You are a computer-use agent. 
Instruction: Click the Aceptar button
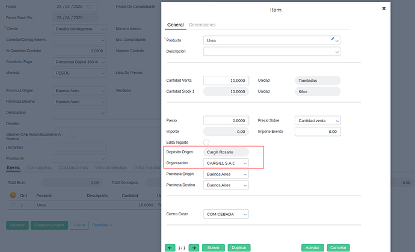pos(312,247)
